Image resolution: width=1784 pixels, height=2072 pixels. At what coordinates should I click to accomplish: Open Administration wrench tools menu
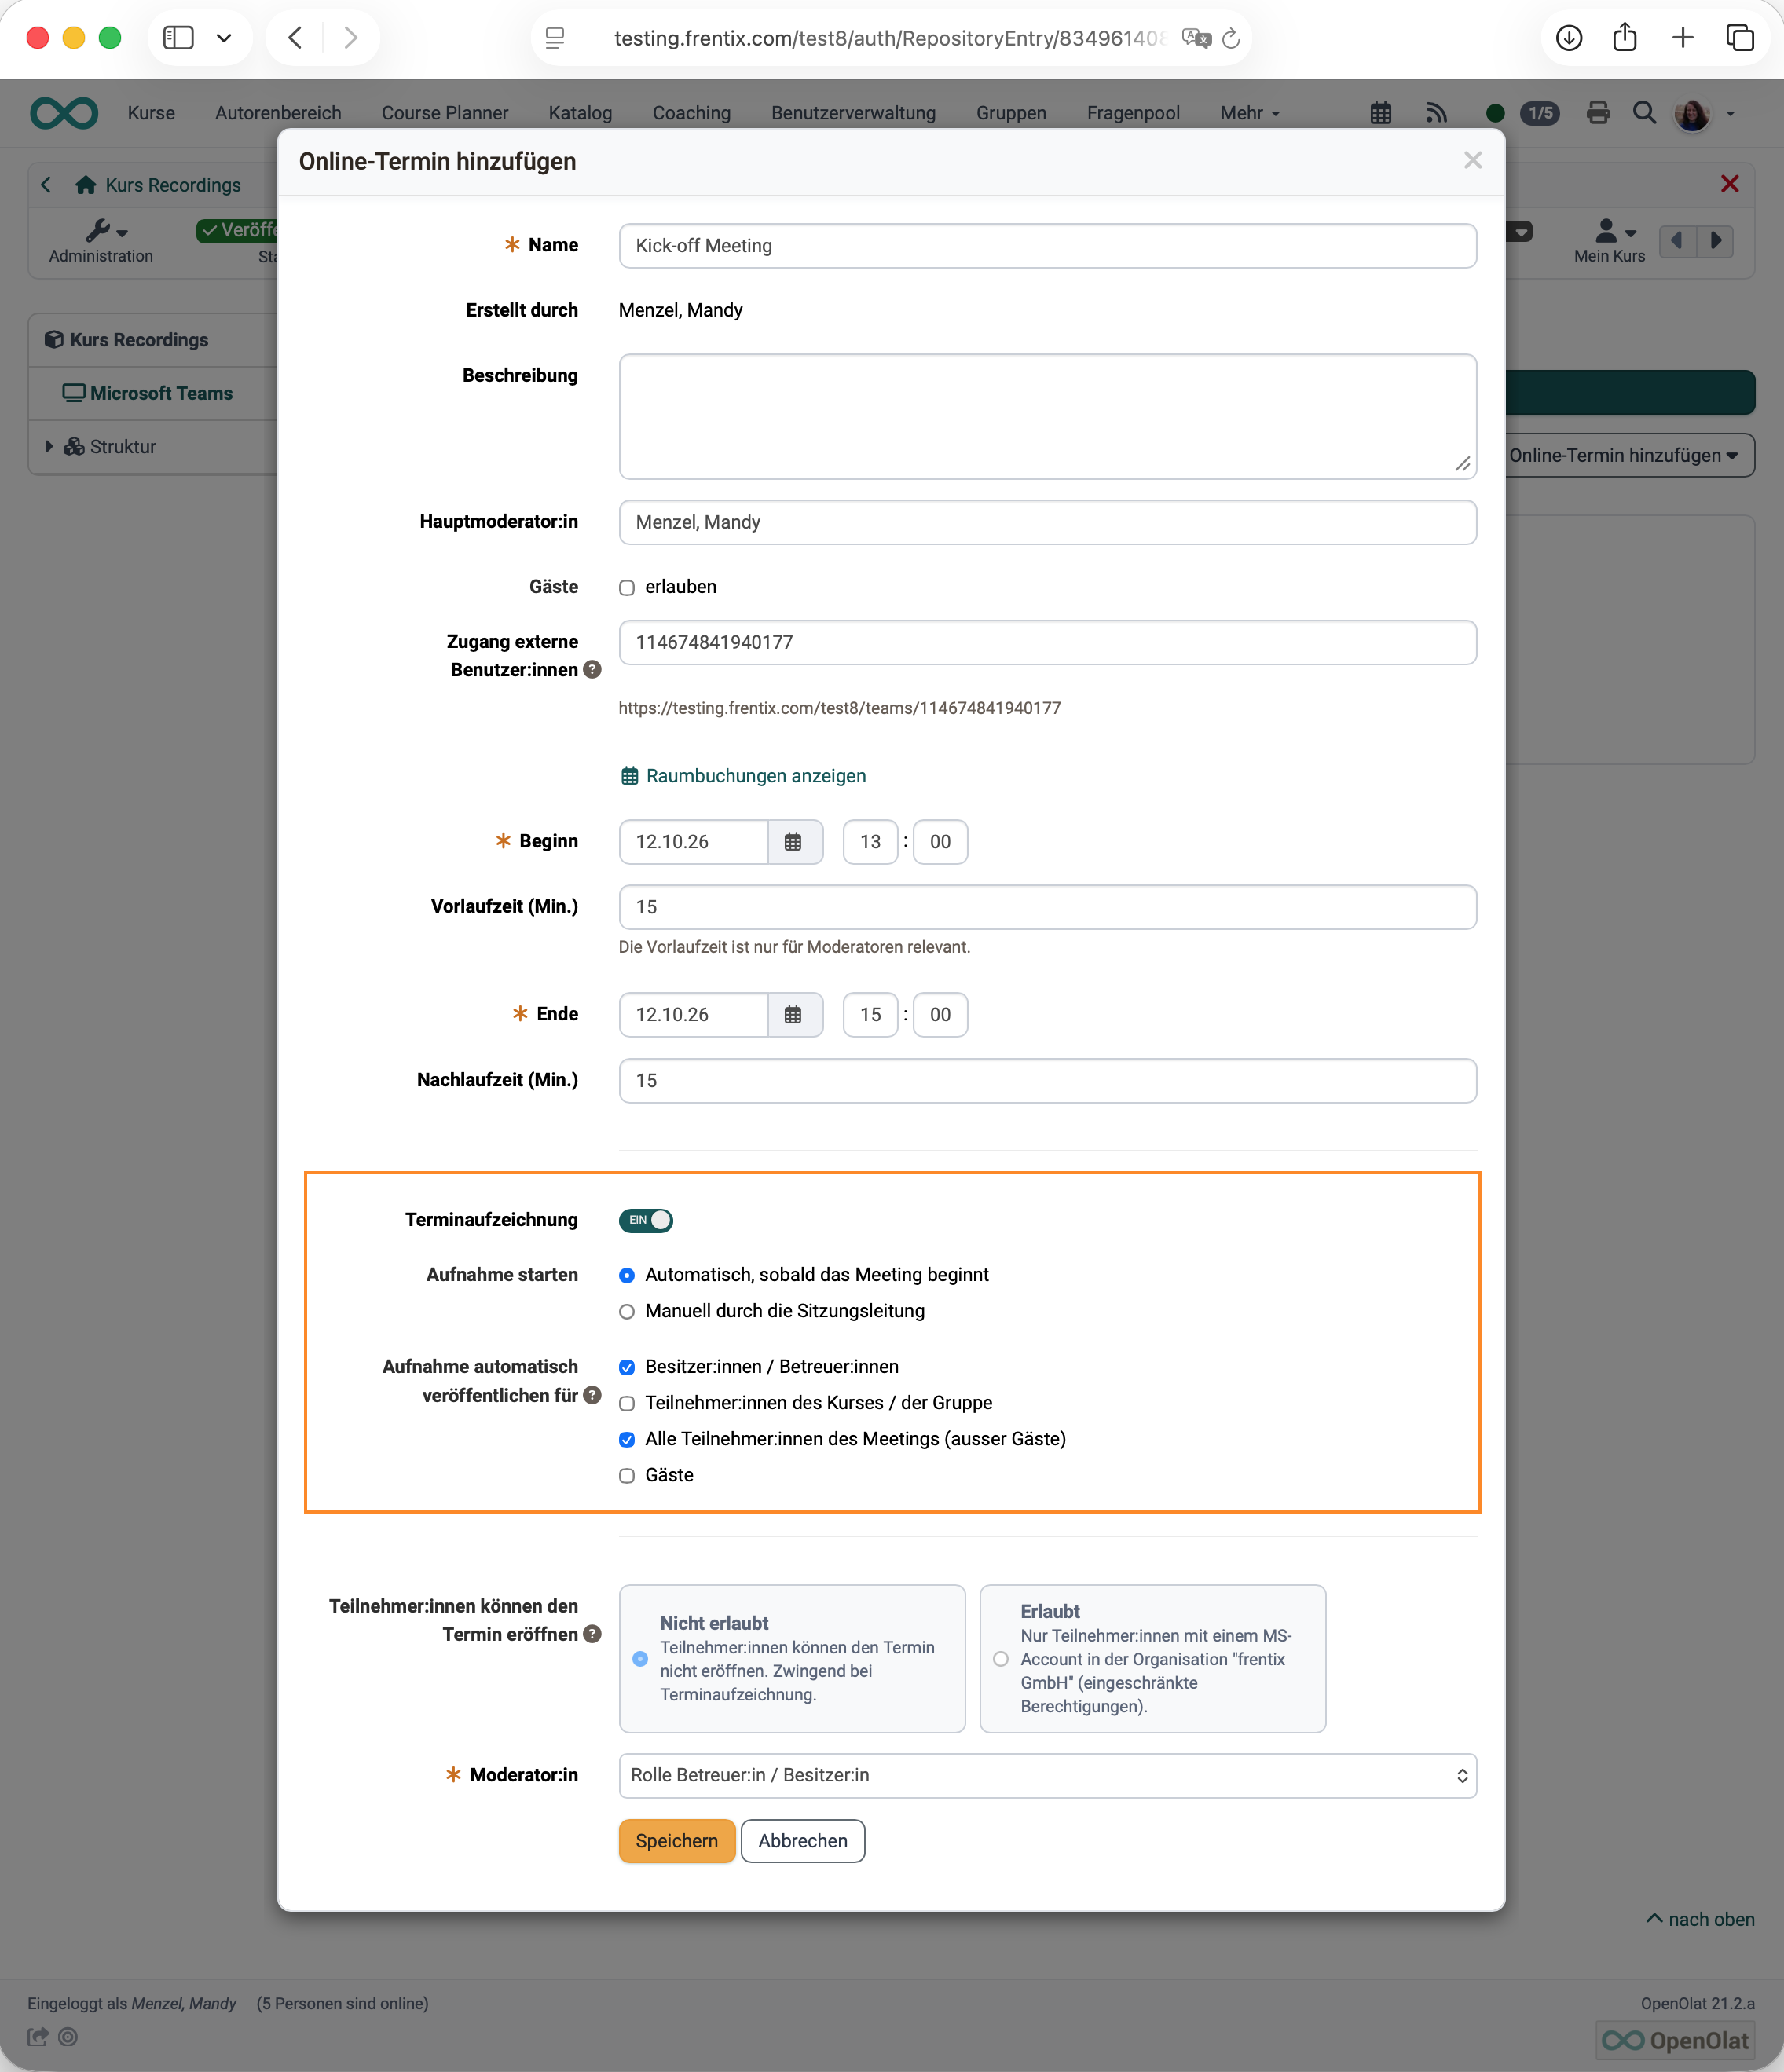102,241
